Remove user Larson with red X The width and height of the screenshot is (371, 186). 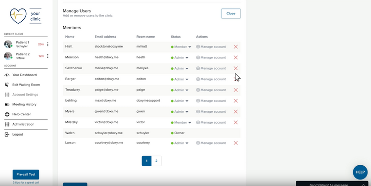(235, 143)
